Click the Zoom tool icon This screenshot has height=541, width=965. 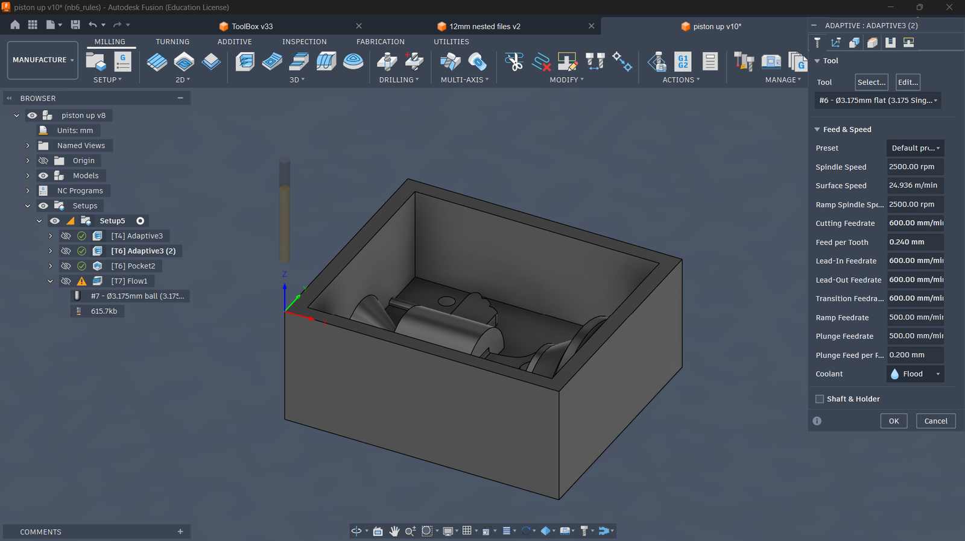[x=410, y=531]
